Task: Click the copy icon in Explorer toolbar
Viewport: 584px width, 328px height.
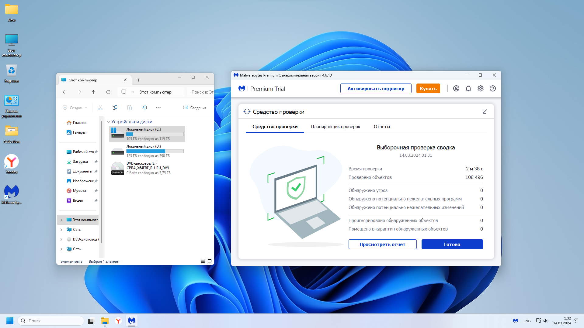Action: click(x=115, y=108)
